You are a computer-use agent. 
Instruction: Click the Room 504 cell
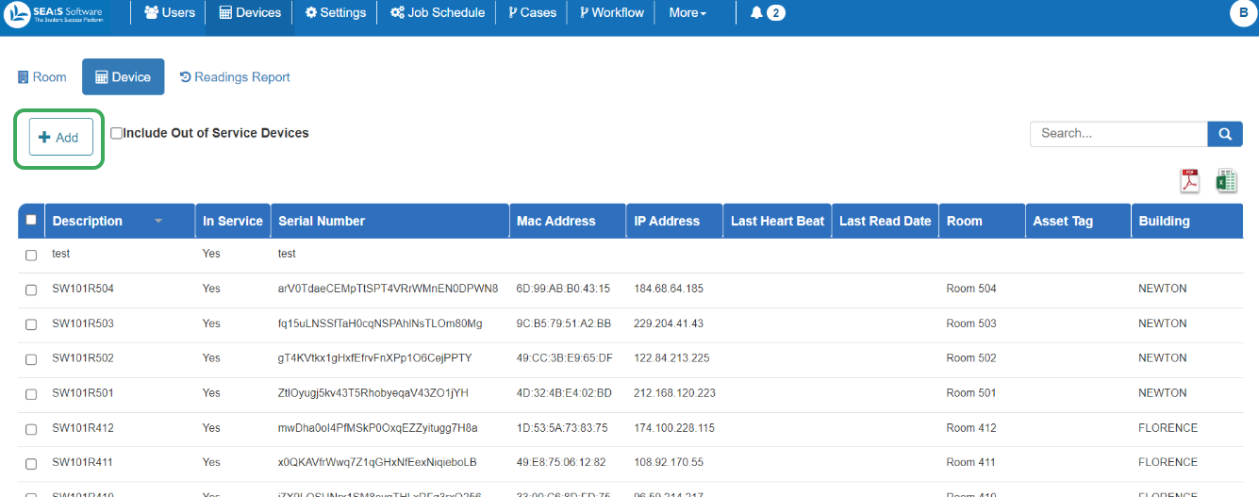(971, 289)
